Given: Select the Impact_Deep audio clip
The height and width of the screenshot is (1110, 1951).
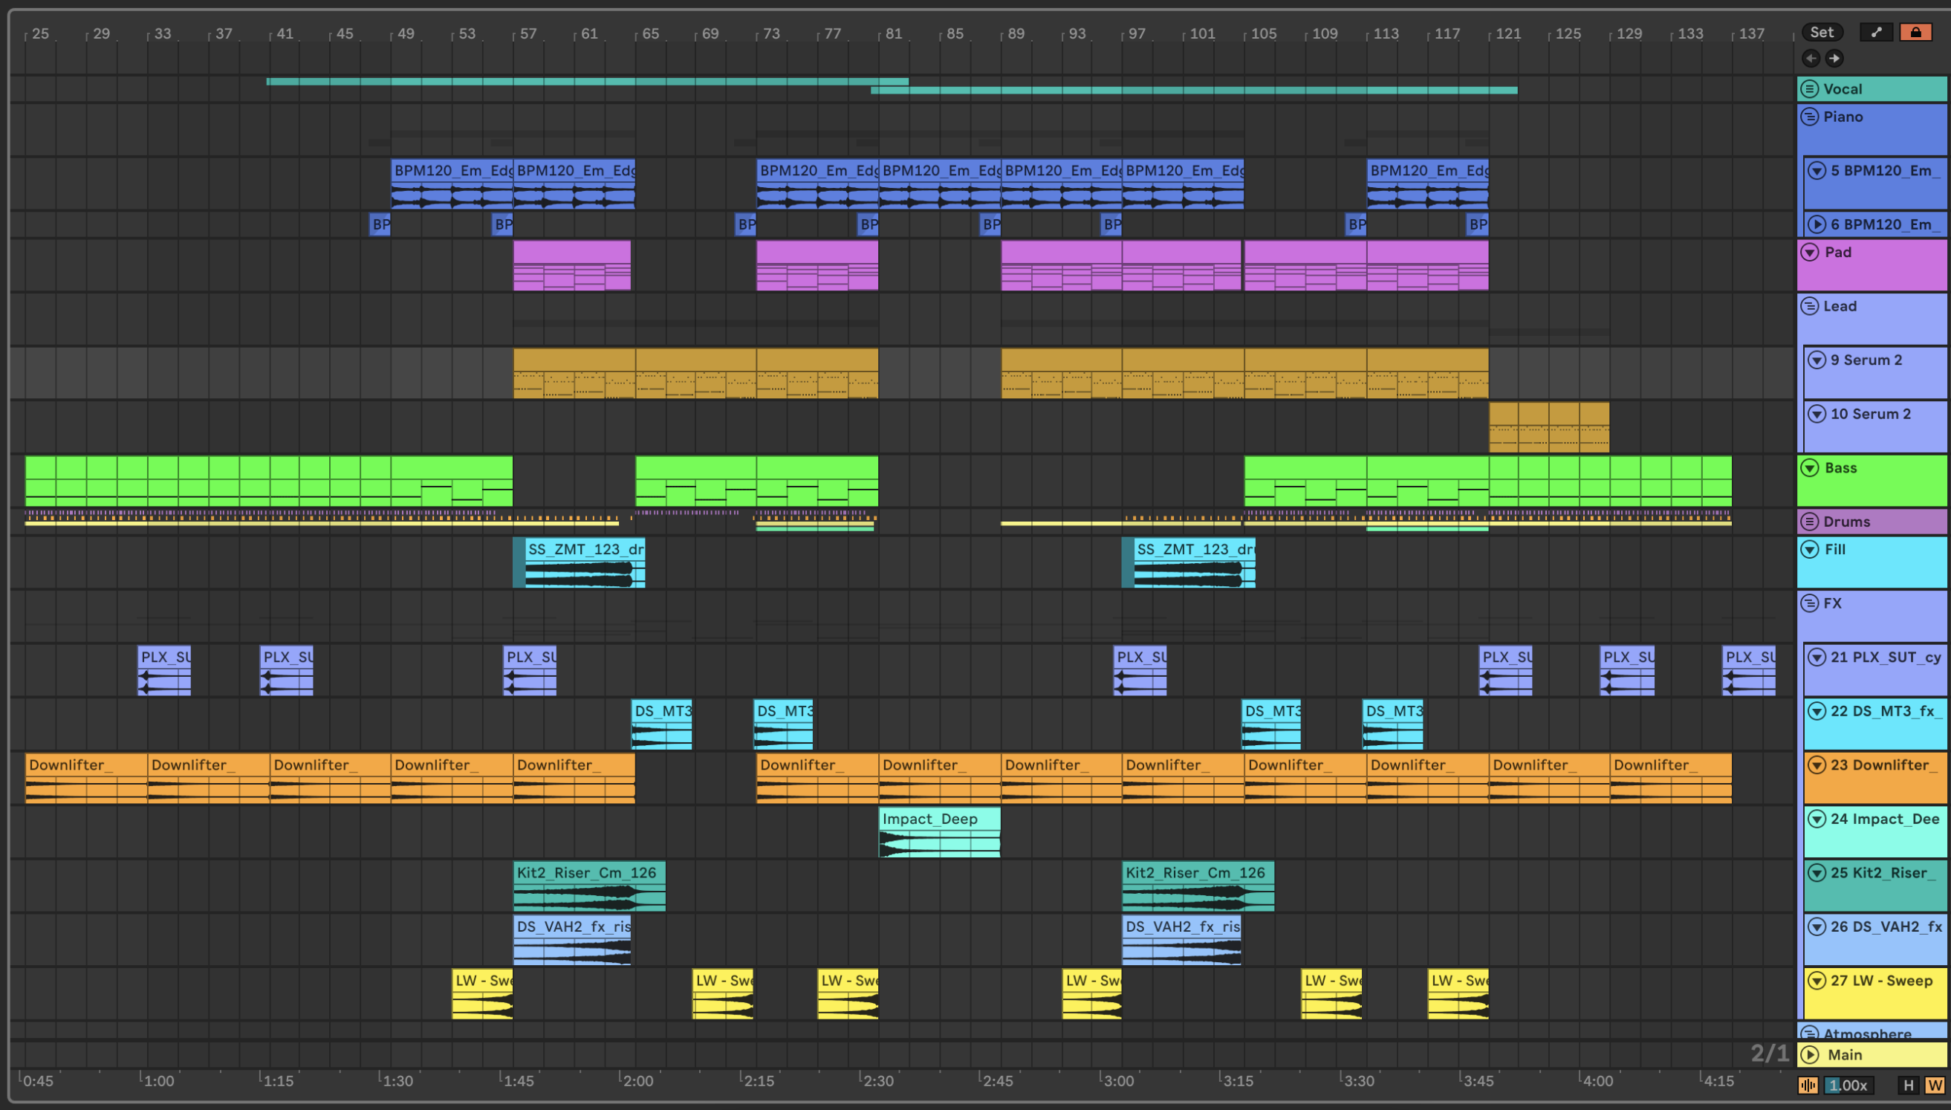Looking at the screenshot, I should [939, 819].
